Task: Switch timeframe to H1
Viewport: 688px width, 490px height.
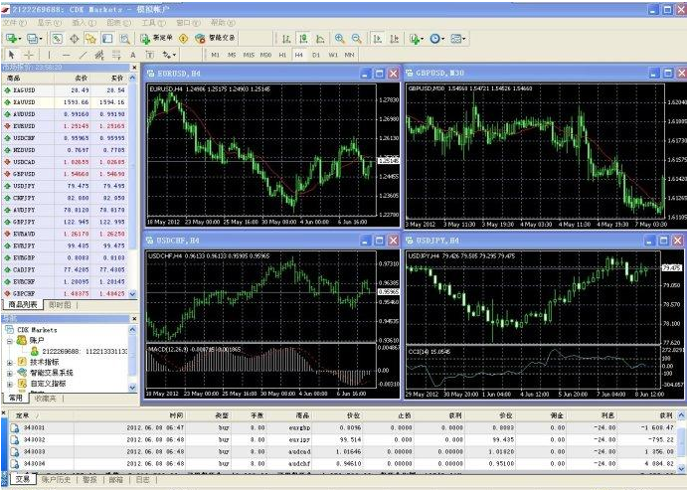Action: (282, 55)
